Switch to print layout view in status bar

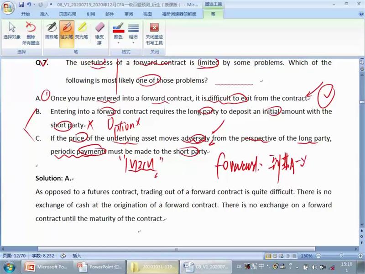[269, 256]
